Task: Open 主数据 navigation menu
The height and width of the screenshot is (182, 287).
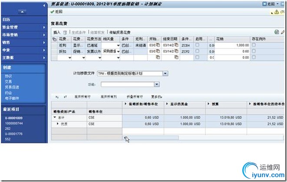Action: tap(24, 57)
